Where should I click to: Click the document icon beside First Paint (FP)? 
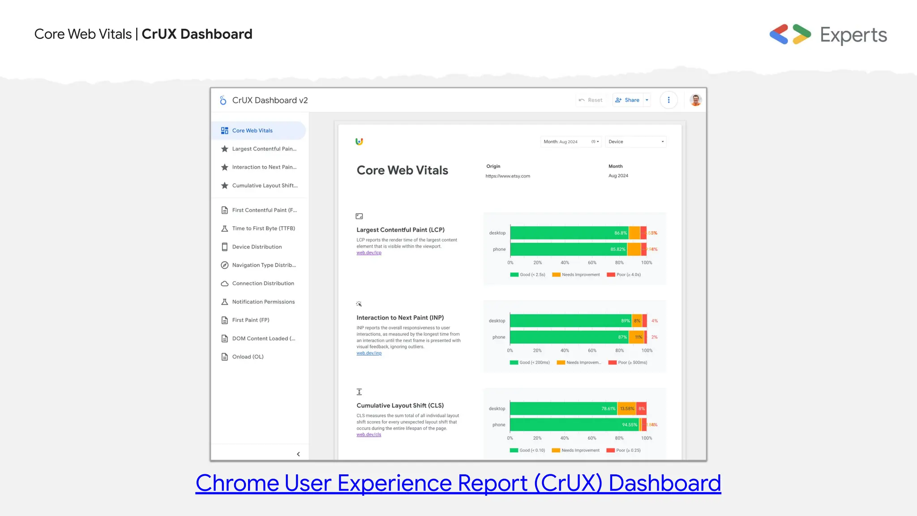[225, 320]
